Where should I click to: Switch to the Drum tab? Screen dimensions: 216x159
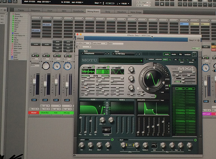point(50,10)
